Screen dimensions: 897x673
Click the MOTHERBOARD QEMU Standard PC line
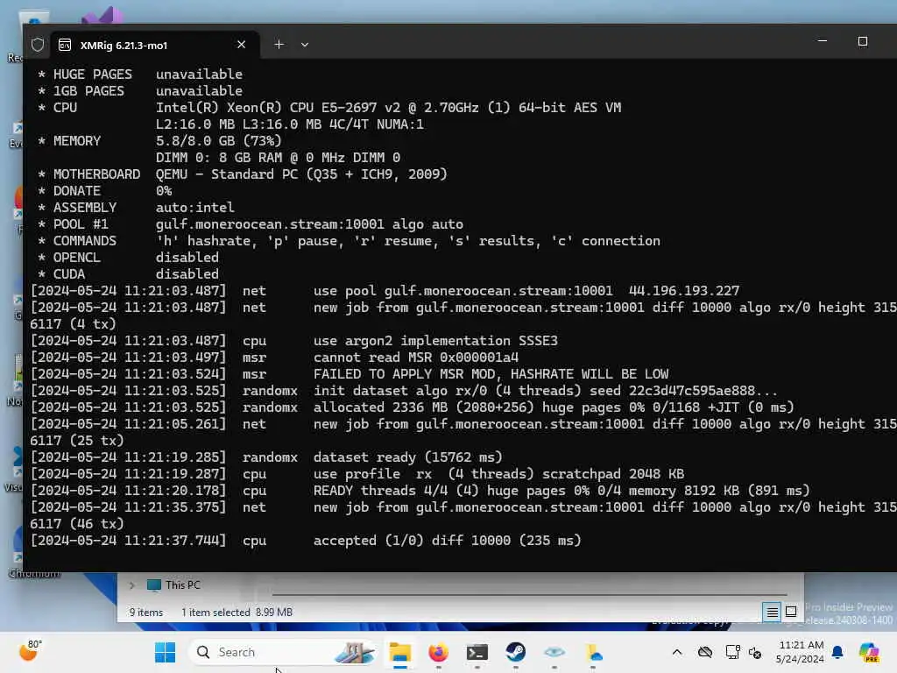click(242, 174)
